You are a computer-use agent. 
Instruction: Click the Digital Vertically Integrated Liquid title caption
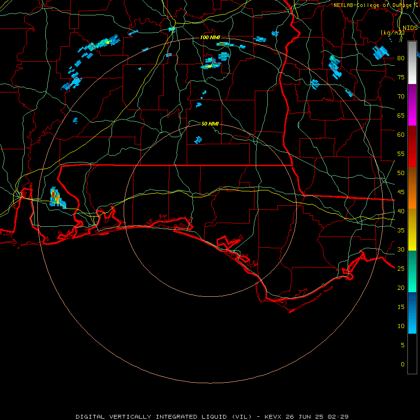click(x=212, y=417)
